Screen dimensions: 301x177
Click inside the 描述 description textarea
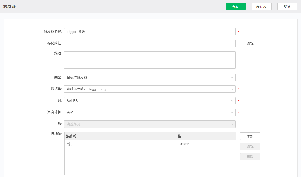(x=143, y=60)
